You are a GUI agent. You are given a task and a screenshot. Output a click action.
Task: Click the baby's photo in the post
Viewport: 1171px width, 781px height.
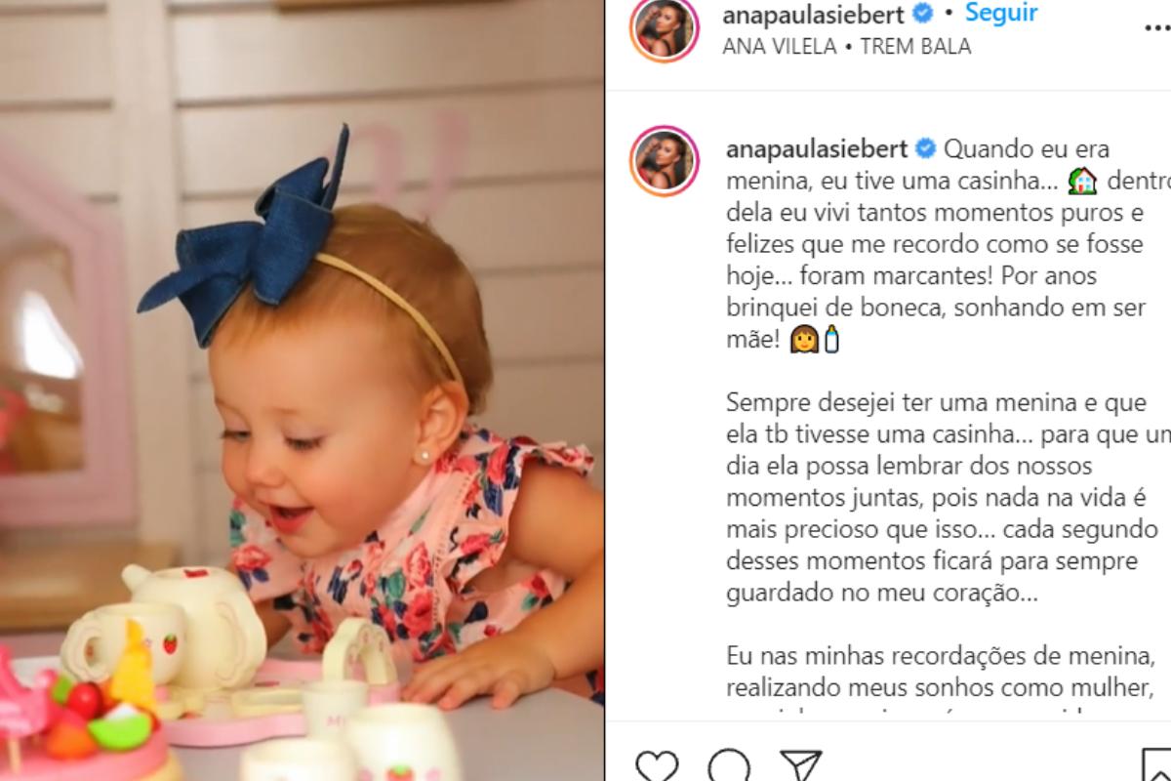[x=302, y=390]
